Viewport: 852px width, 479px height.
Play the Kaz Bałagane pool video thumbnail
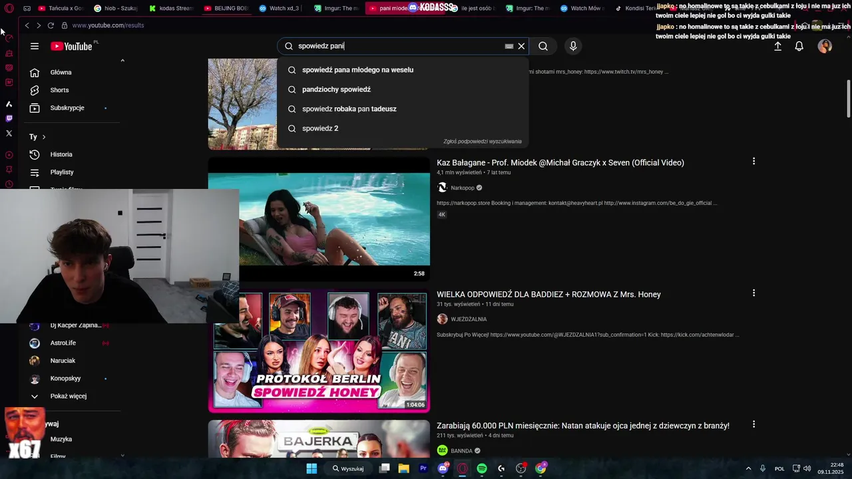[x=319, y=220]
